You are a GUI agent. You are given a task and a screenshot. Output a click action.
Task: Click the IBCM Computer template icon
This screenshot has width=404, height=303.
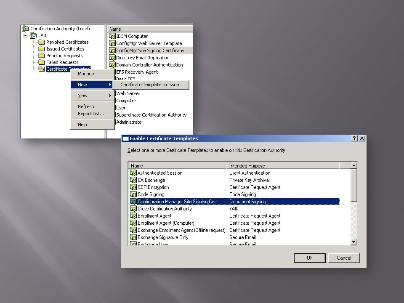(112, 36)
